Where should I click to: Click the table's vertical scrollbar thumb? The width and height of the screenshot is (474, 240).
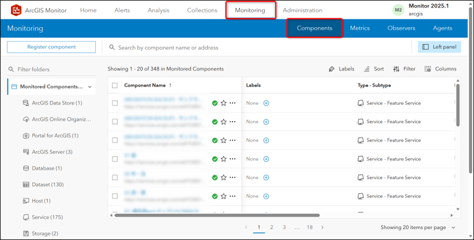coord(458,105)
